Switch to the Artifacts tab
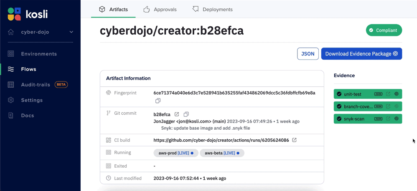Screen dimensions: 417x191 tap(113, 10)
